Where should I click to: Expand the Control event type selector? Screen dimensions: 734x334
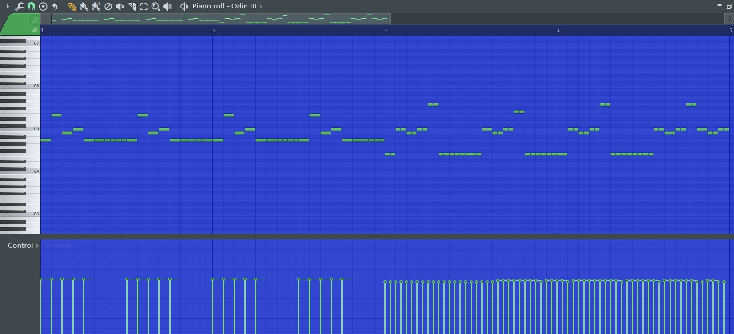click(37, 246)
